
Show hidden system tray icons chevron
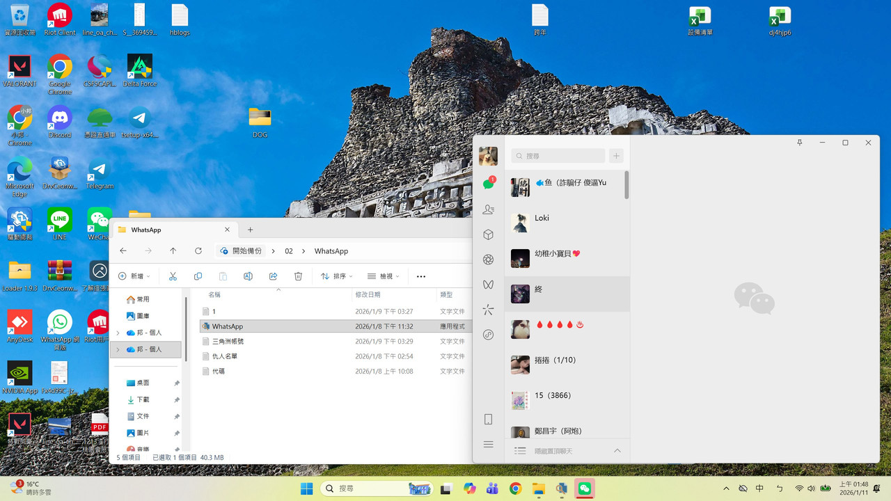point(726,488)
